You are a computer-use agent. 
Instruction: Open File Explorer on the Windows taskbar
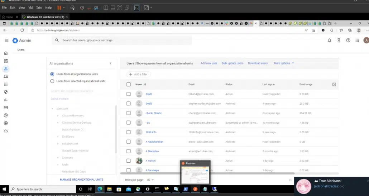[109, 189]
